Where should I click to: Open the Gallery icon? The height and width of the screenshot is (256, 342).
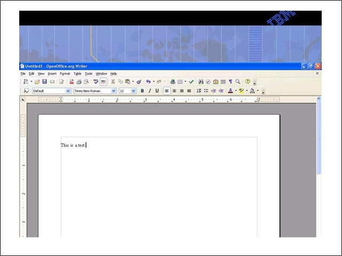point(216,82)
